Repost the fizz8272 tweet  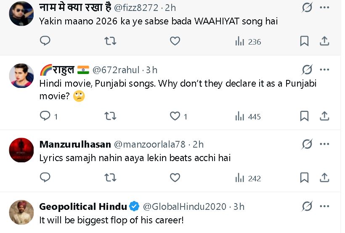point(110,41)
